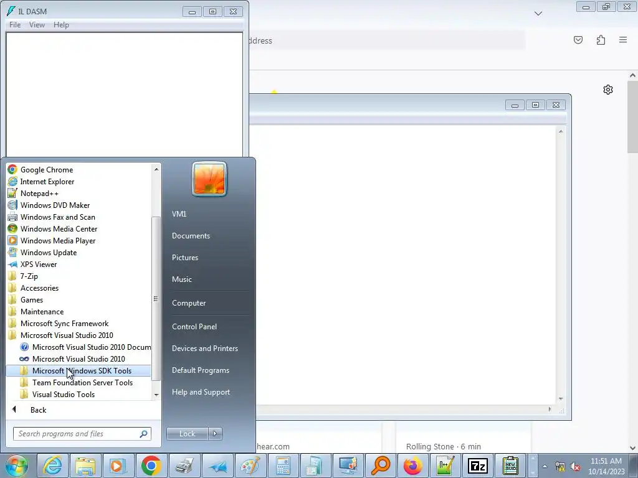638x478 pixels.
Task: Open the new tab page settings gear
Action: (608, 90)
